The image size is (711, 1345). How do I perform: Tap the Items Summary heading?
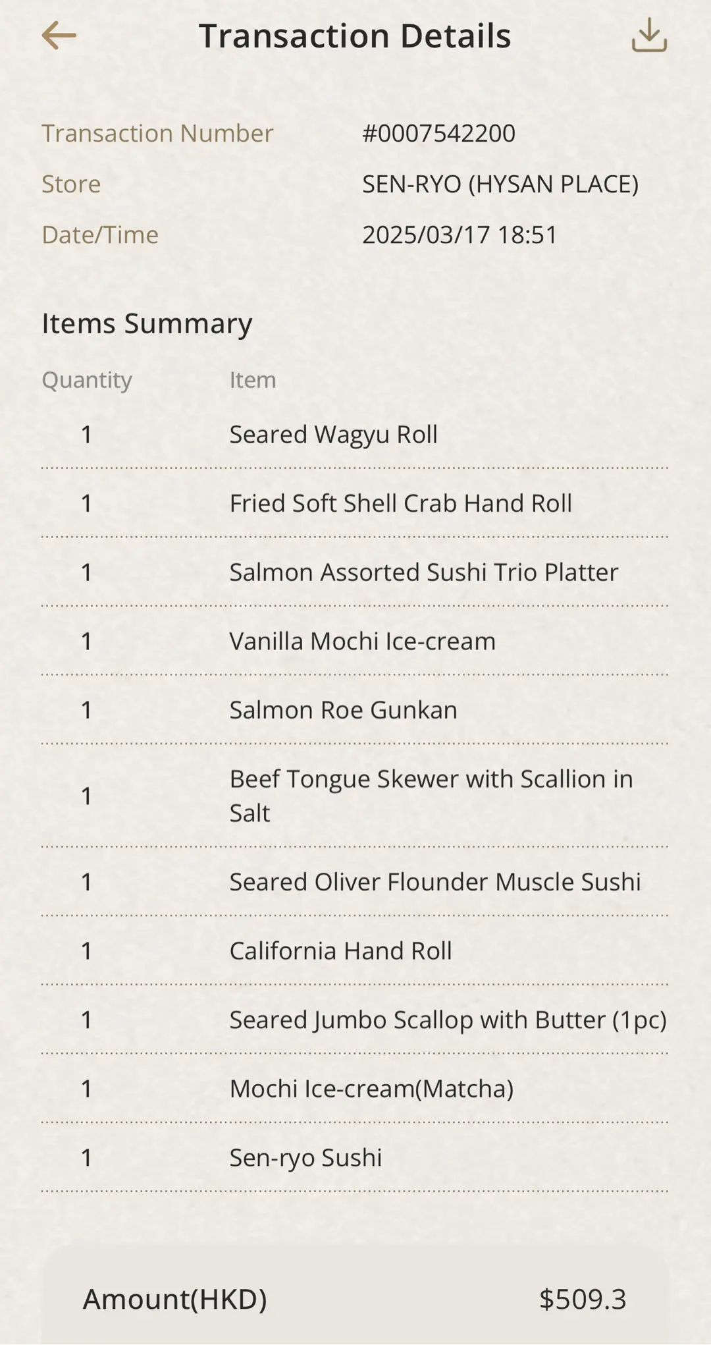point(147,324)
